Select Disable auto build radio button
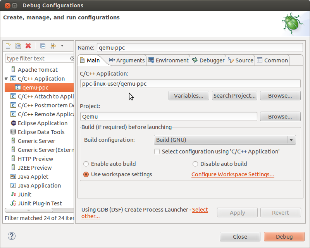The width and height of the screenshot is (310, 248). click(195, 164)
